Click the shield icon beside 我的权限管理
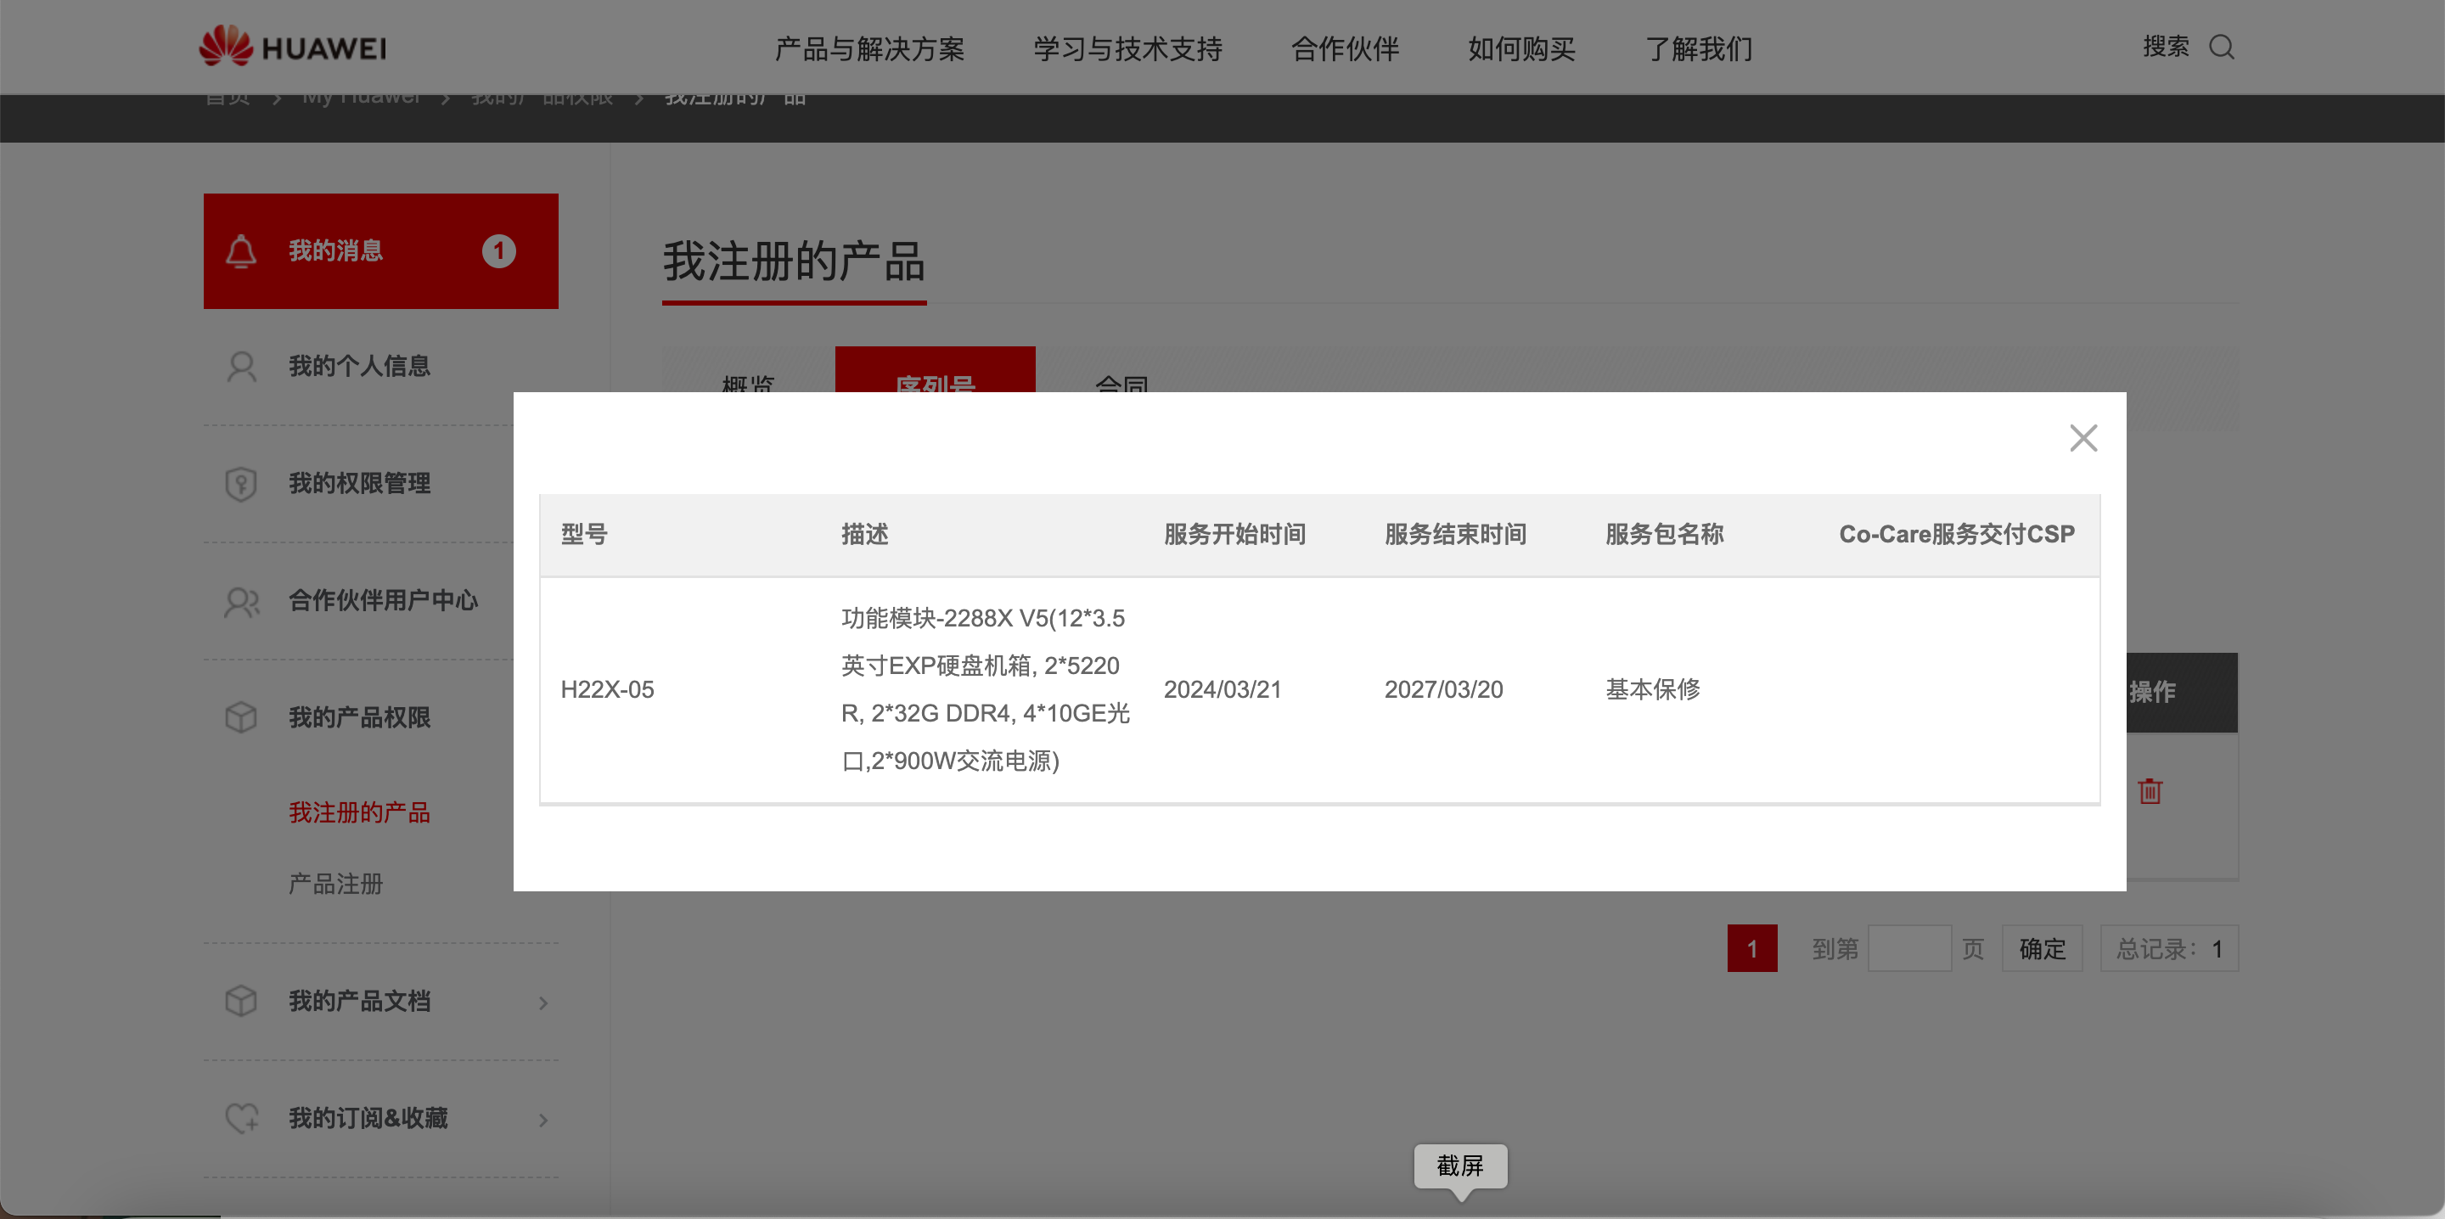Screen dimensions: 2445x1219 pos(241,483)
